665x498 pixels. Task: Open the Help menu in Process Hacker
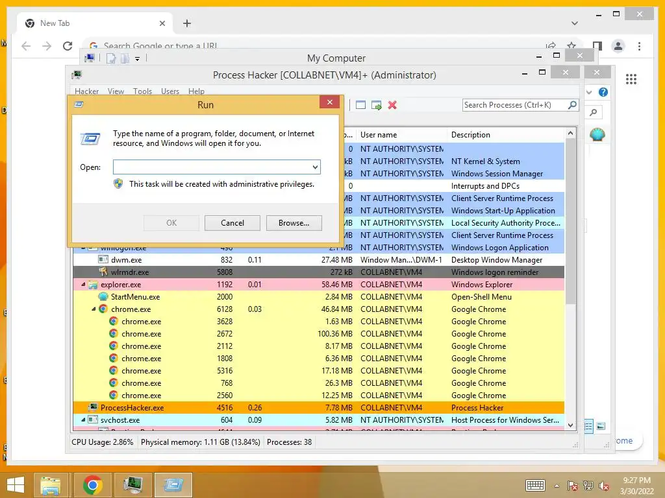click(x=196, y=91)
